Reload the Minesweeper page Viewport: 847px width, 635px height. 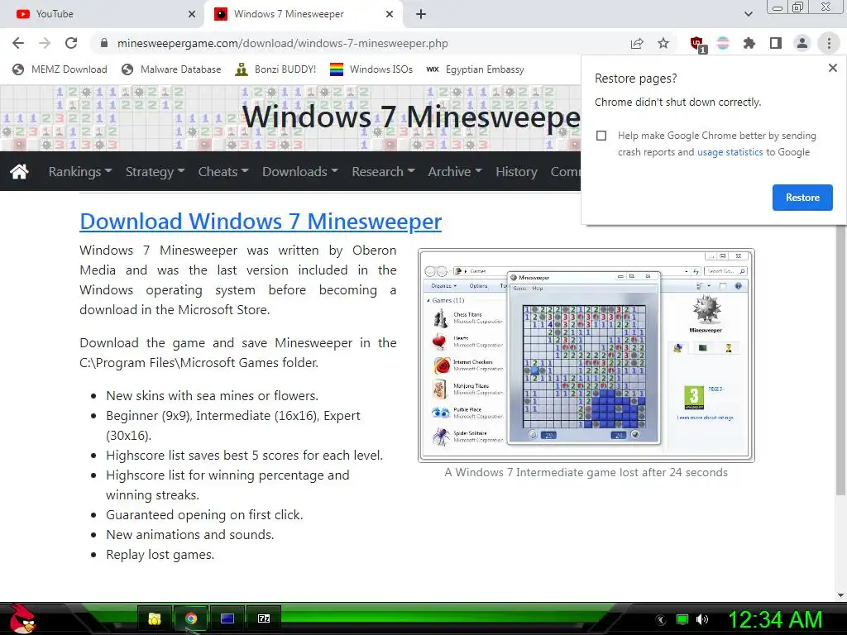(71, 43)
